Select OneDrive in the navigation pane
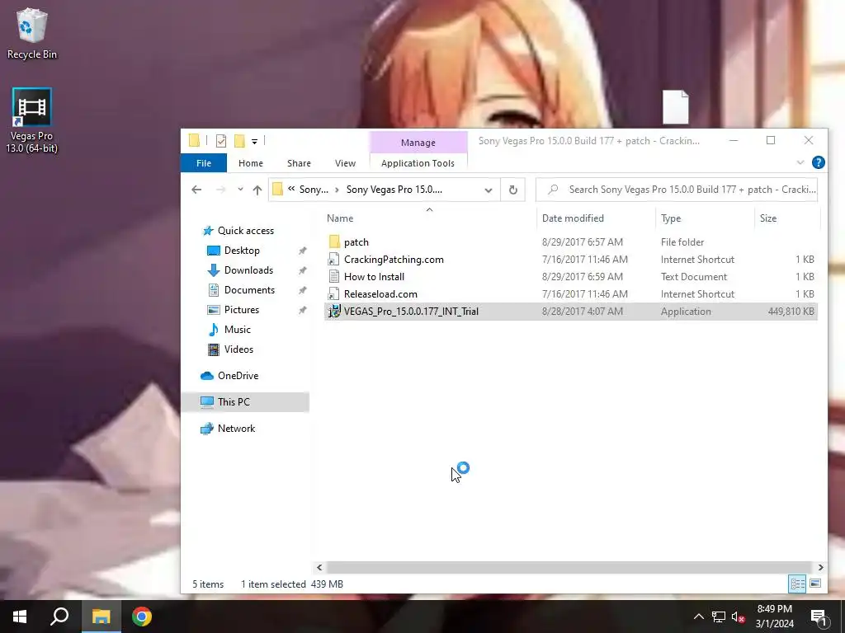 [x=238, y=376]
